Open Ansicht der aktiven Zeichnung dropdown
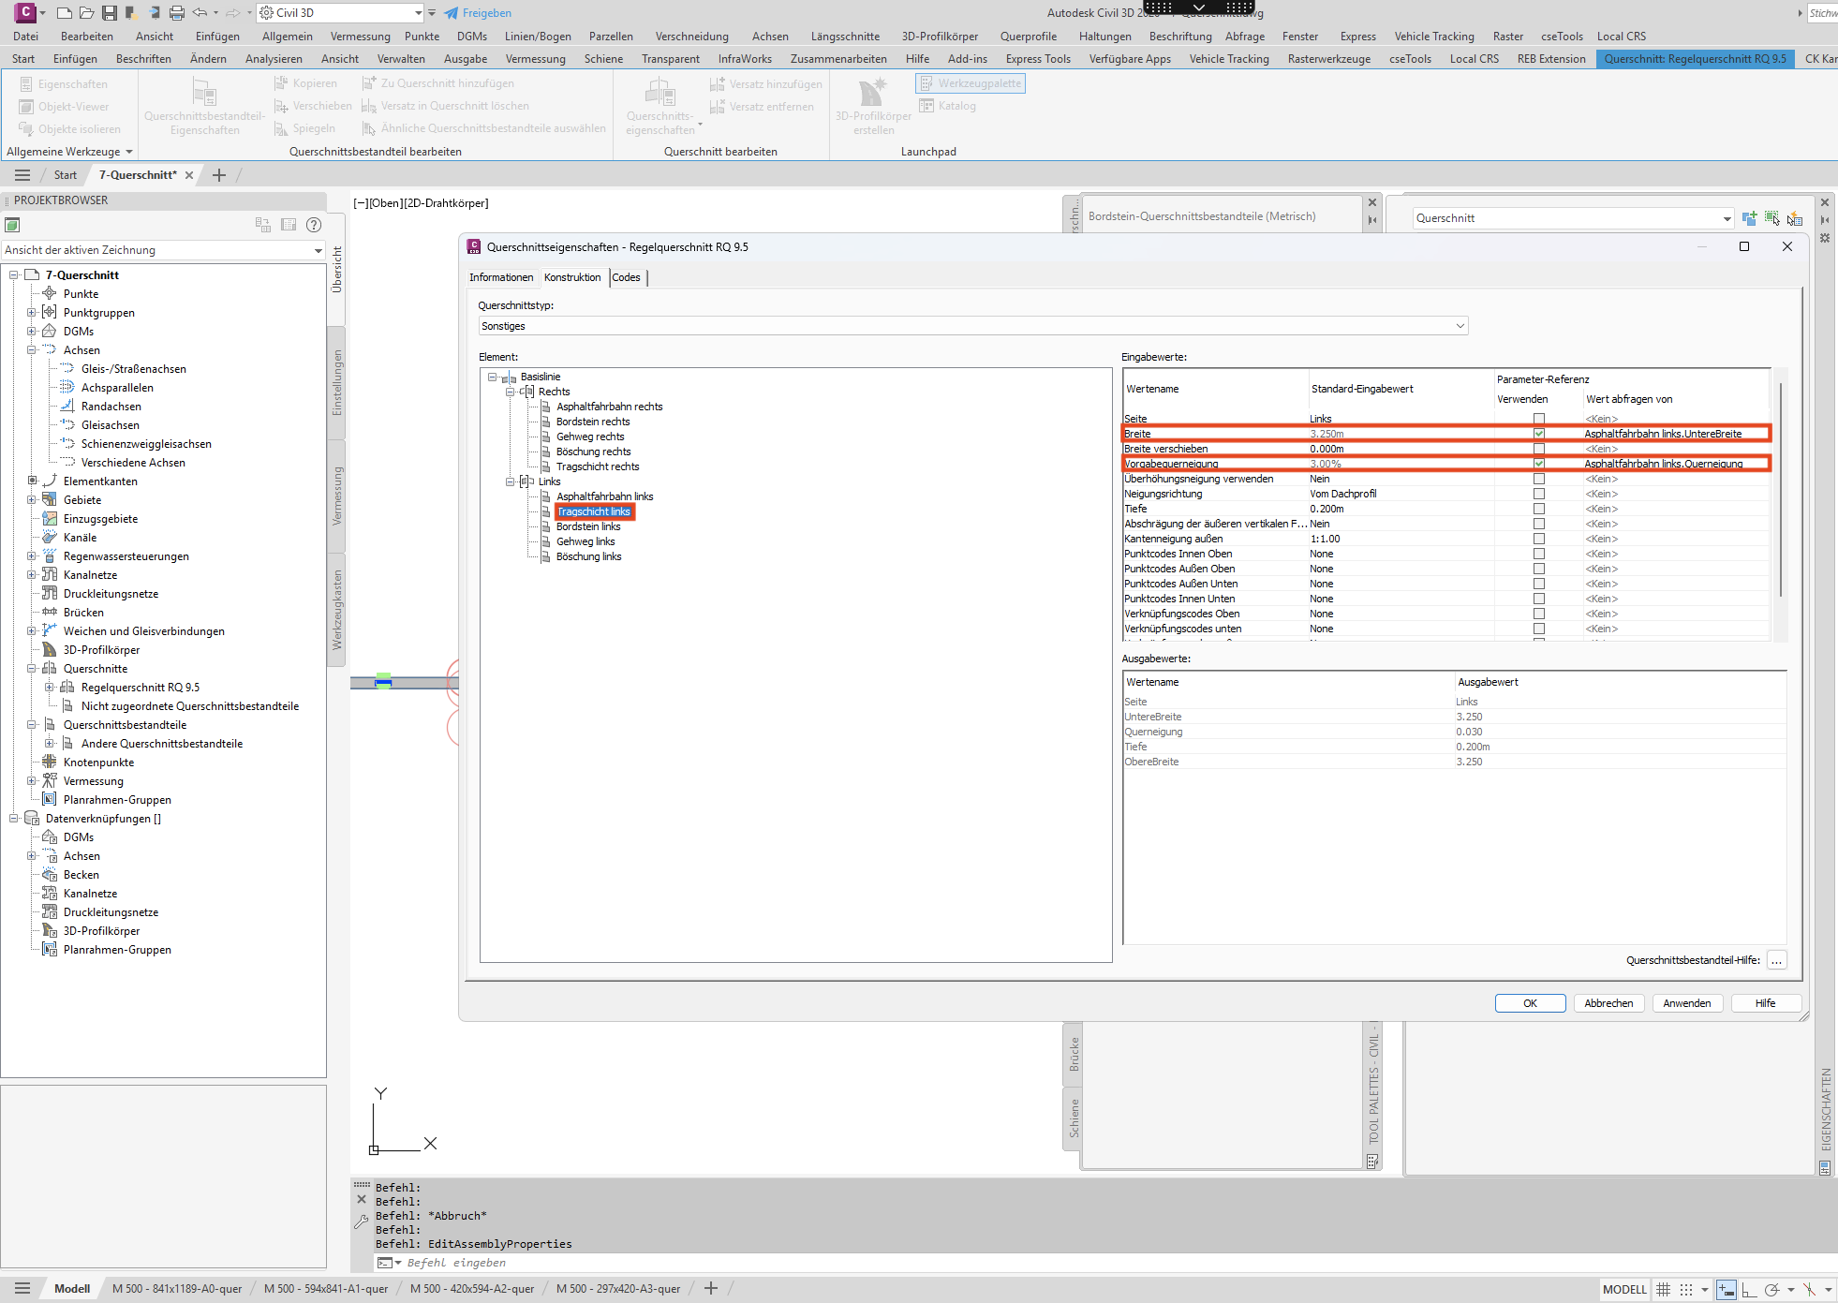The width and height of the screenshot is (1838, 1303). pos(163,250)
